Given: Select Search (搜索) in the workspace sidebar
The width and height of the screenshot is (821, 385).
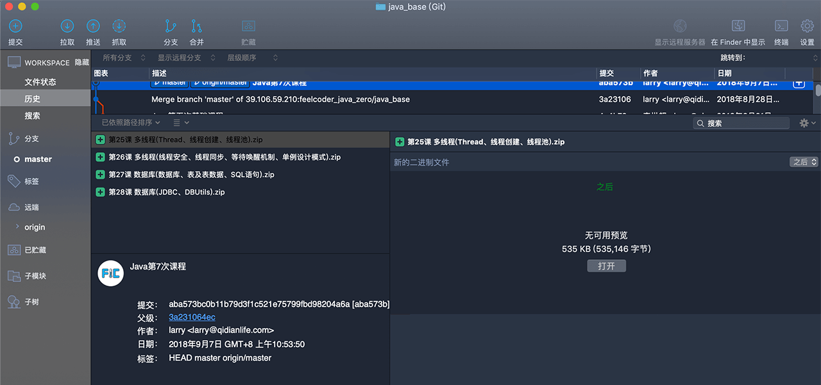Looking at the screenshot, I should [33, 116].
